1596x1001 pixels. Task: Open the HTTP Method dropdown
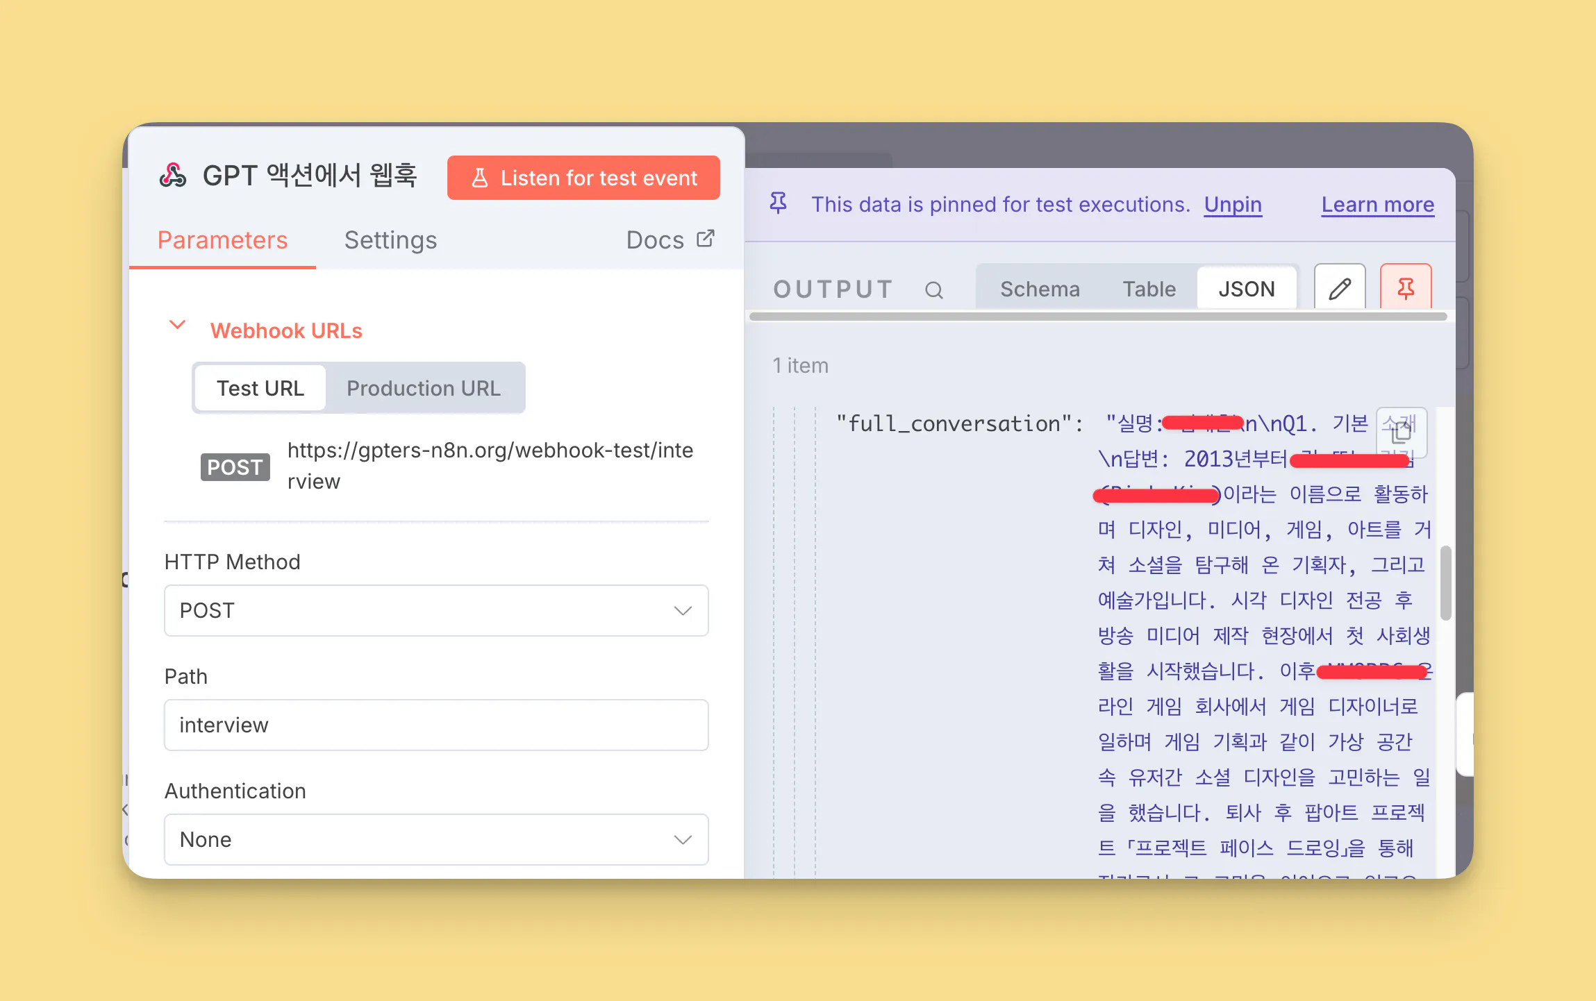[x=436, y=610]
